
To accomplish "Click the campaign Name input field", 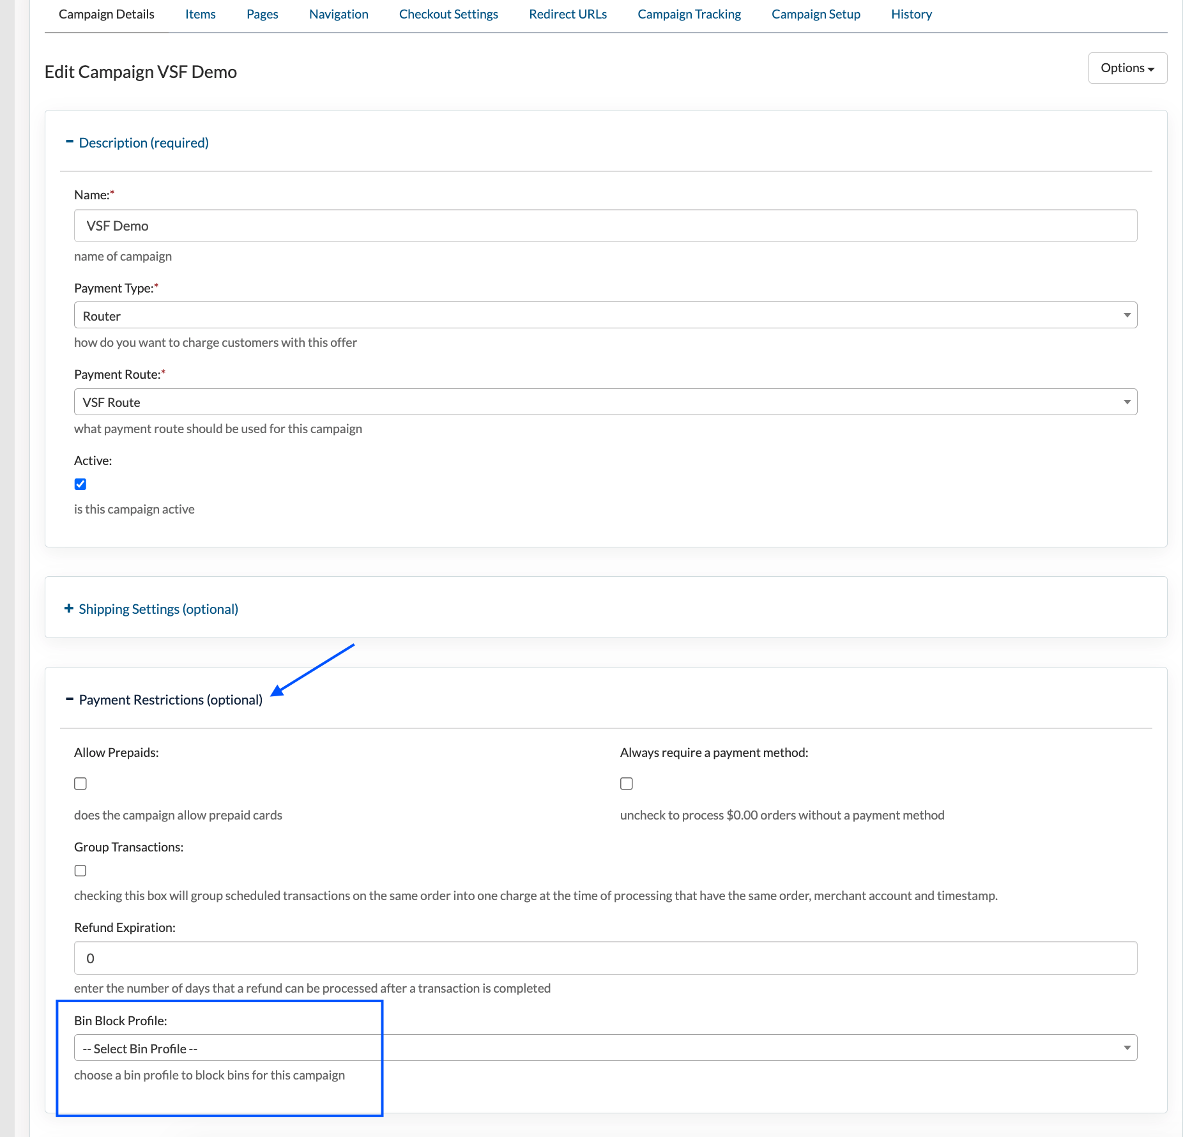I will click(x=605, y=226).
